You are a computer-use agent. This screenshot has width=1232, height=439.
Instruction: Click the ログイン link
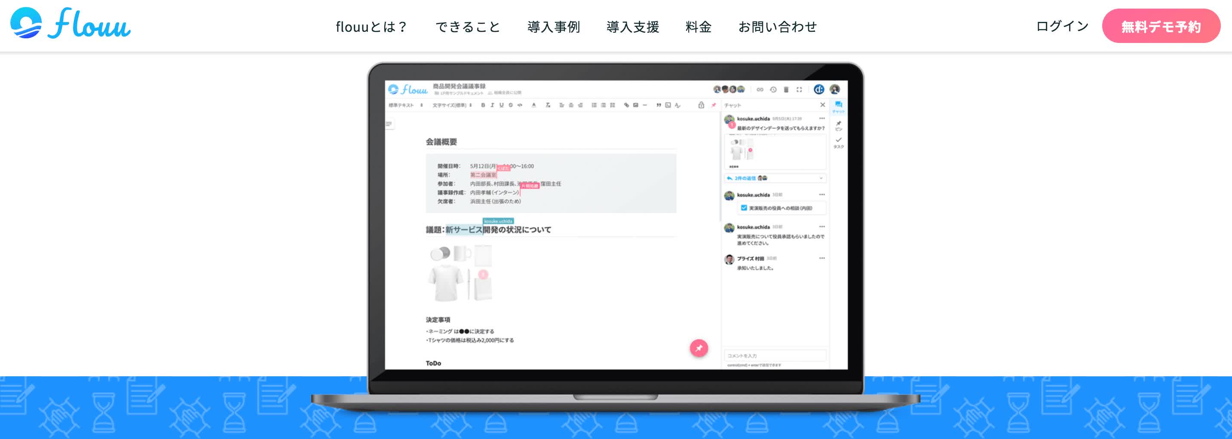(x=1062, y=26)
